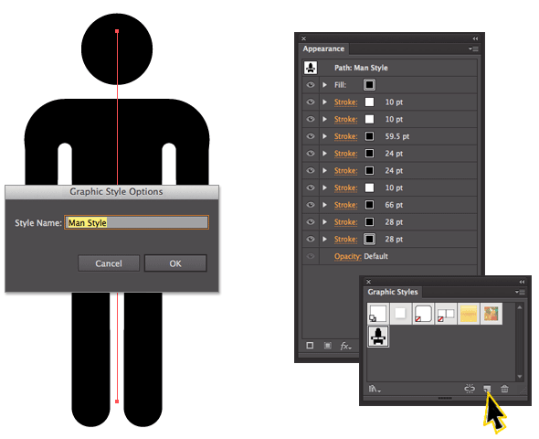Open Graphic Styles Libraries menu icon
539x439 pixels.
(375, 389)
